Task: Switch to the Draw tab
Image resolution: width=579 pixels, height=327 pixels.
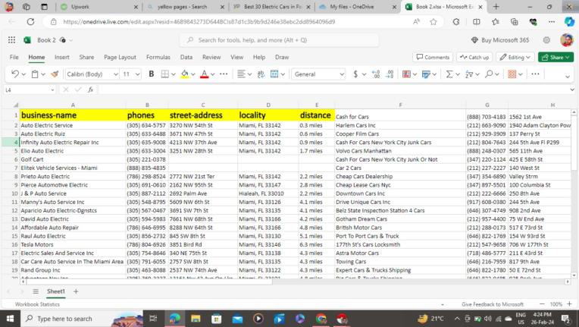Action: [282, 57]
